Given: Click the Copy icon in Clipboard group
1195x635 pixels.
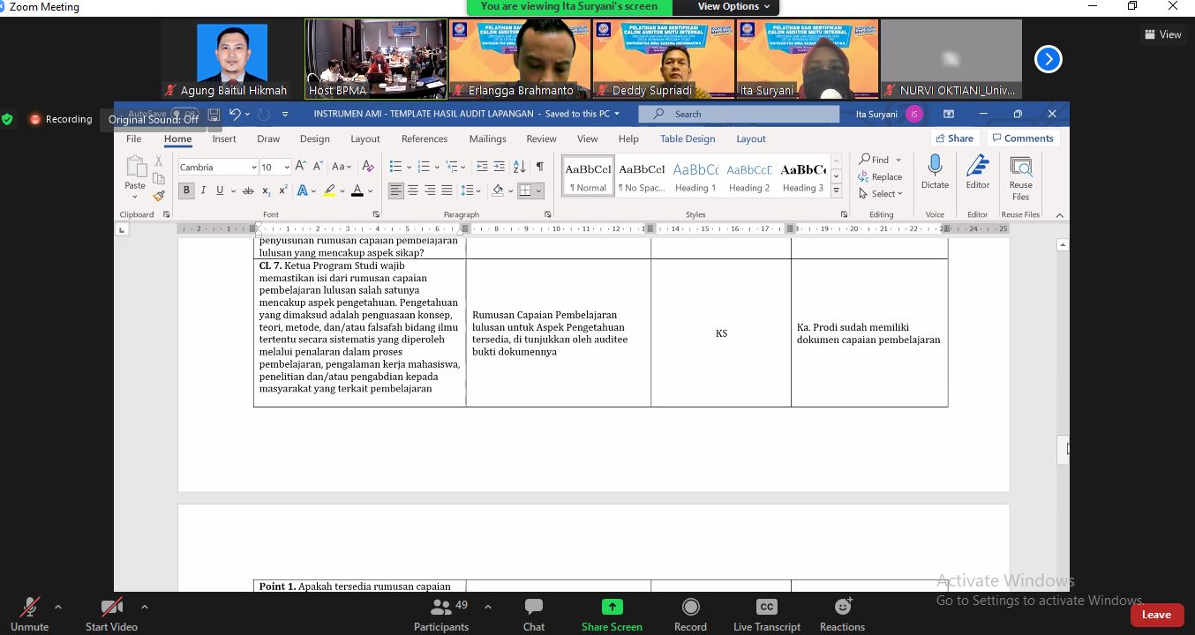Looking at the screenshot, I should 159,179.
